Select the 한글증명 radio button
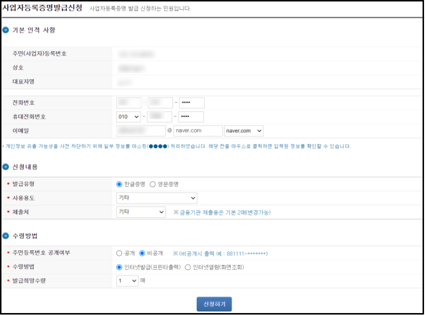The image size is (425, 315). coord(119,185)
